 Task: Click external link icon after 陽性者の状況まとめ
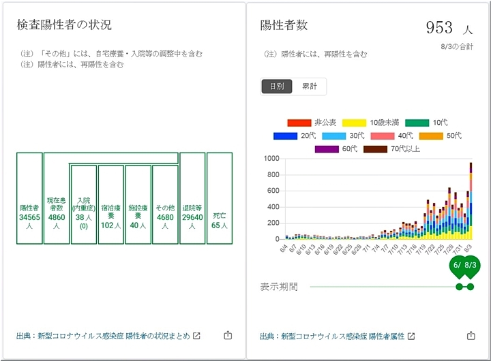pos(197,336)
